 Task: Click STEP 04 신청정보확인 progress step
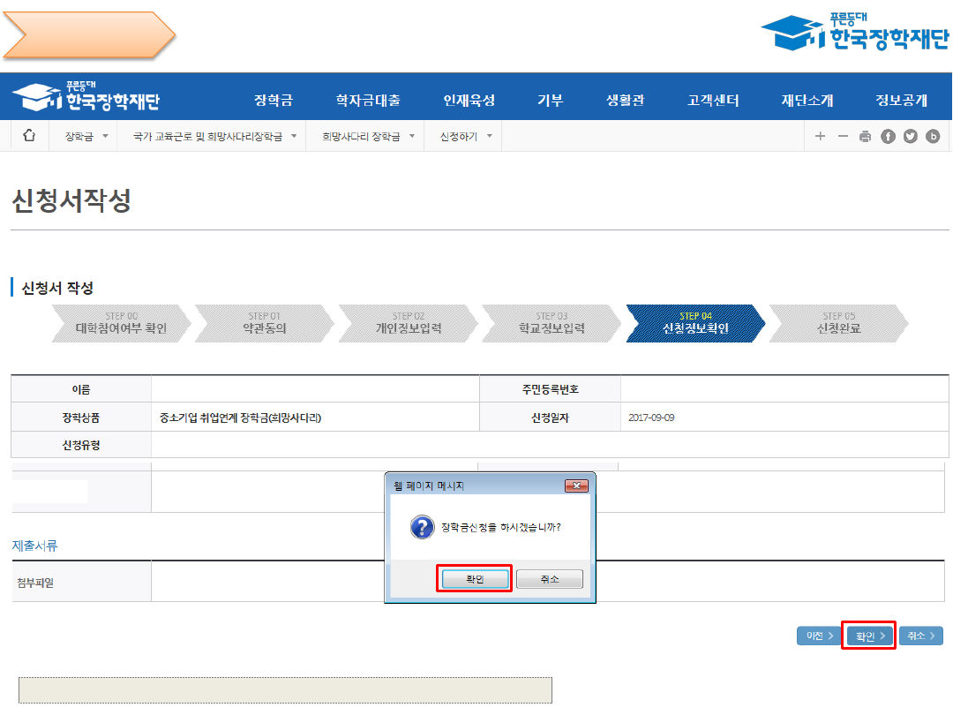695,323
